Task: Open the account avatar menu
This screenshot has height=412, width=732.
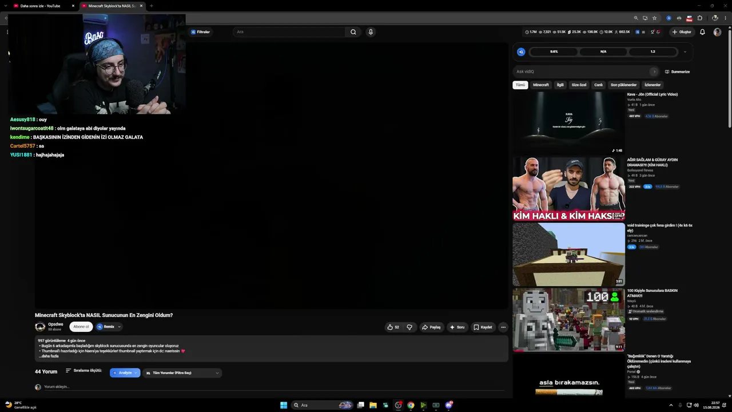Action: [717, 32]
